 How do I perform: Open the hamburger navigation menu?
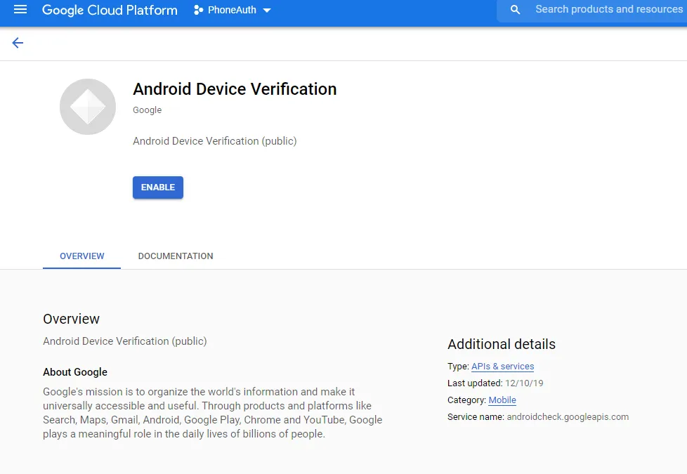tap(20, 10)
